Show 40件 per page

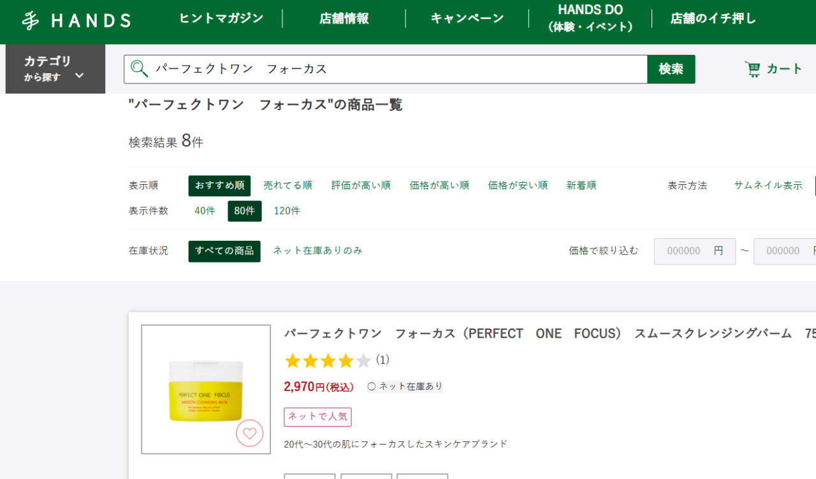point(205,211)
